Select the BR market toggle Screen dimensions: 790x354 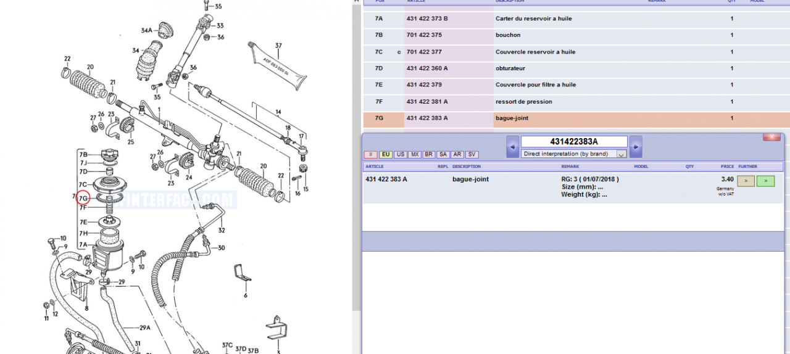point(428,155)
